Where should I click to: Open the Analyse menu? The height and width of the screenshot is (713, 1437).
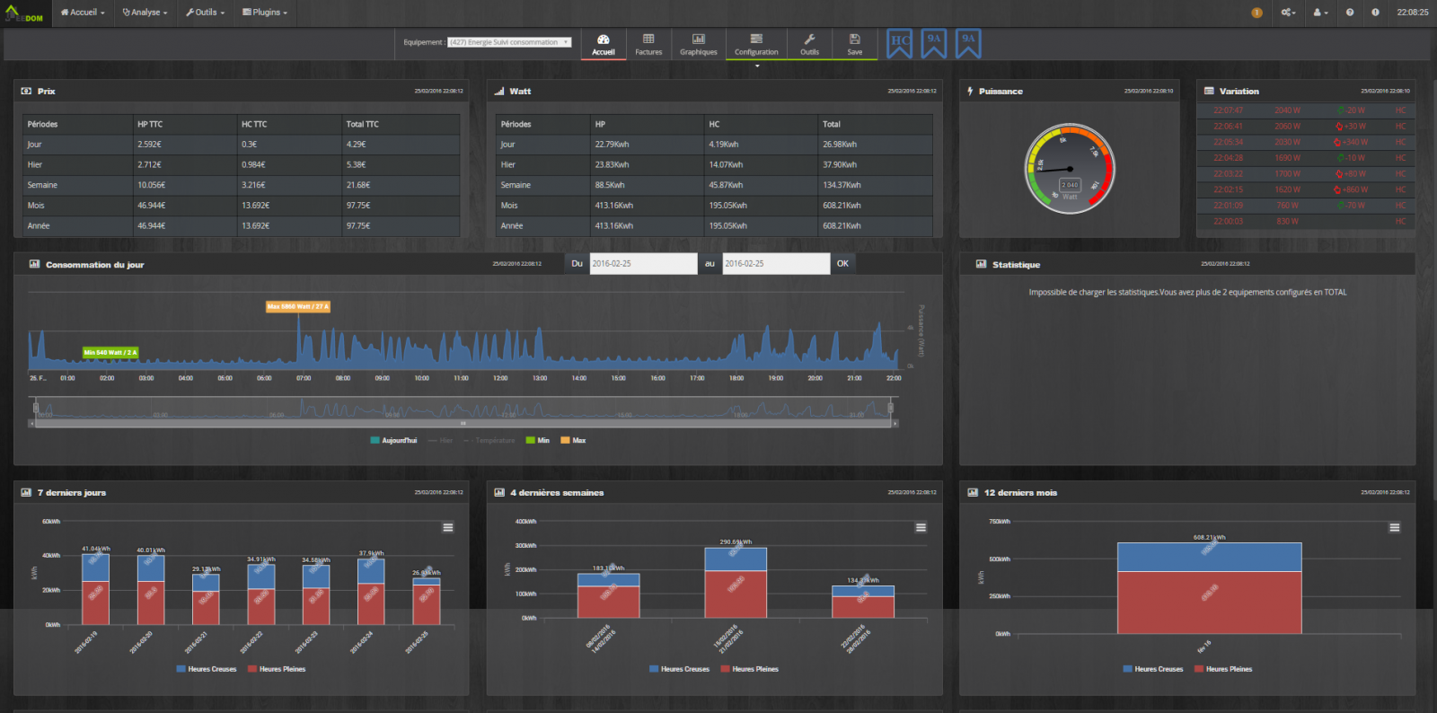[x=145, y=13]
